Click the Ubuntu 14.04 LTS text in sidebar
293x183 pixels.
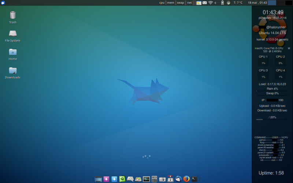point(272,33)
